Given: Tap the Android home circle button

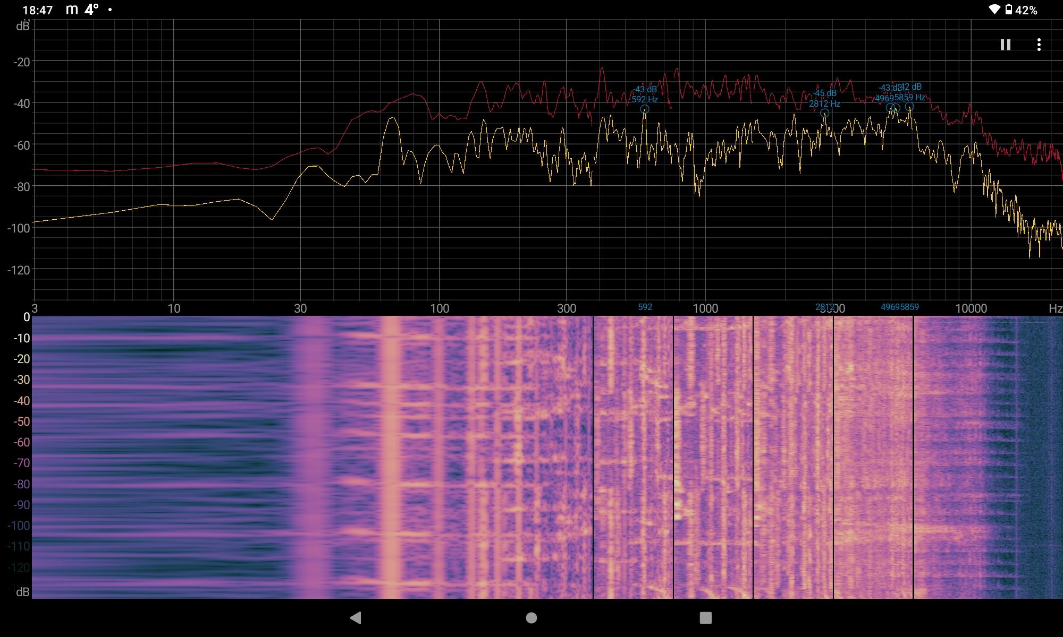Looking at the screenshot, I should tap(531, 617).
